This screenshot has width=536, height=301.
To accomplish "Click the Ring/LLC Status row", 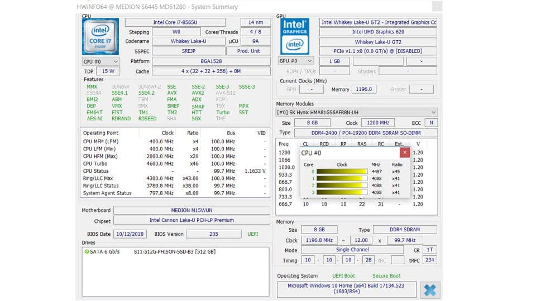I will [174, 186].
